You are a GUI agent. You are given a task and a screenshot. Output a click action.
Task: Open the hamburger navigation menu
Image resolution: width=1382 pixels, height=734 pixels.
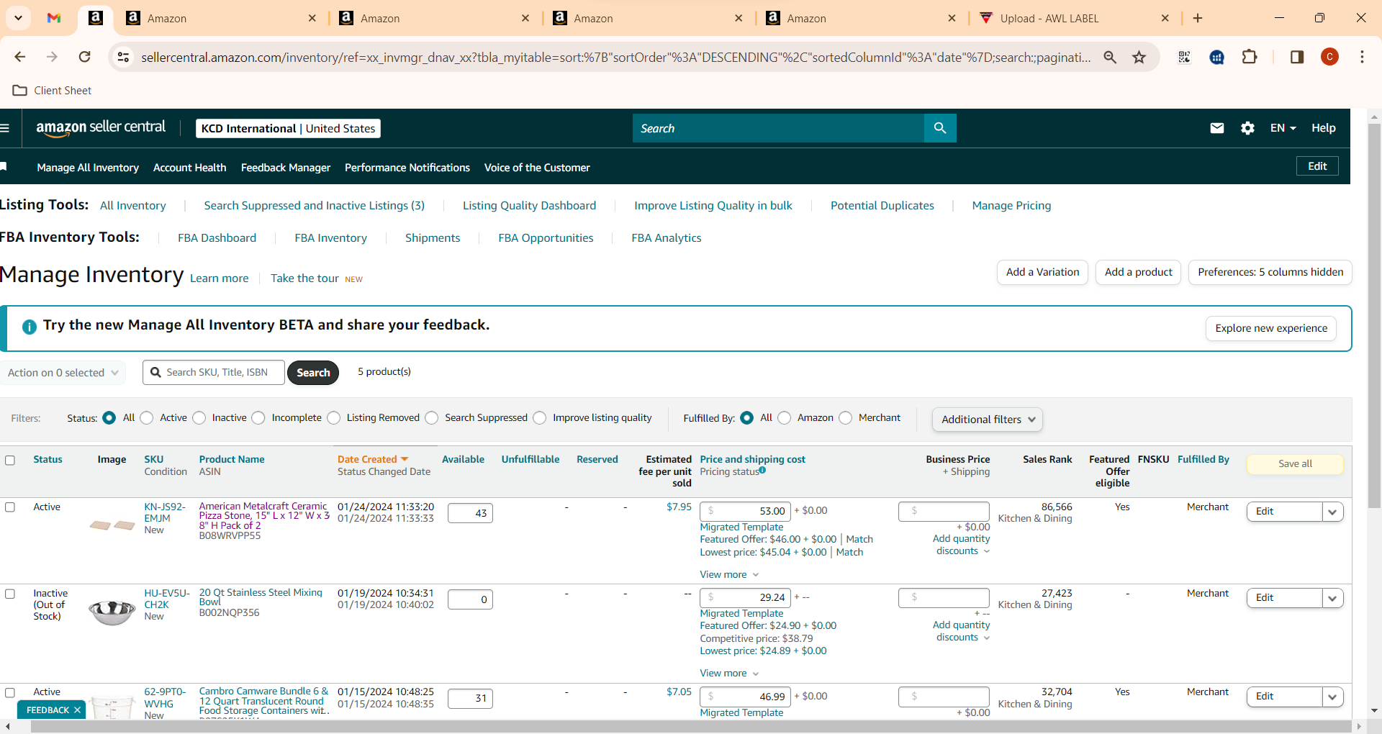click(5, 128)
